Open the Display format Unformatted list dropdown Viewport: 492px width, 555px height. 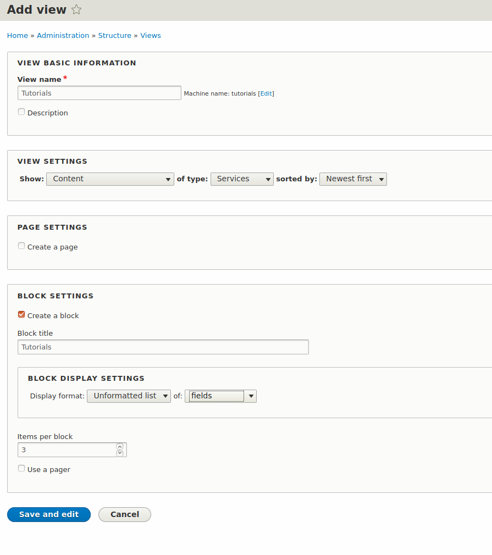[x=129, y=396]
